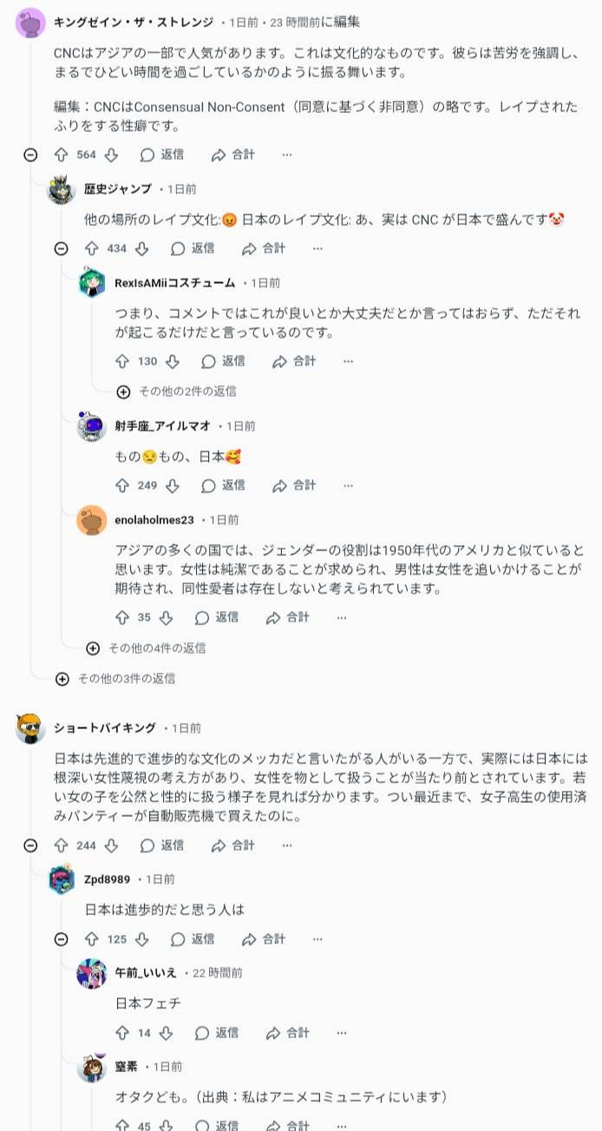Click reply bubble on the 14-point comment
Image resolution: width=602 pixels, height=1131 pixels.
click(202, 1033)
